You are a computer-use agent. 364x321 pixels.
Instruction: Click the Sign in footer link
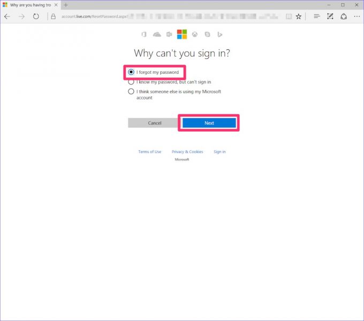[x=219, y=152]
